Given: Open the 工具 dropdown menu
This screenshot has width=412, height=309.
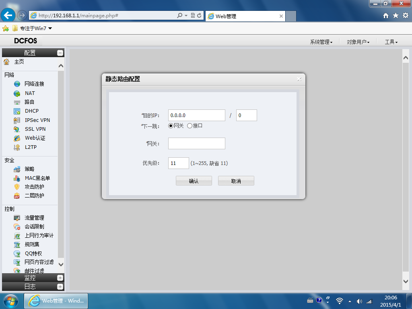Looking at the screenshot, I should 391,42.
